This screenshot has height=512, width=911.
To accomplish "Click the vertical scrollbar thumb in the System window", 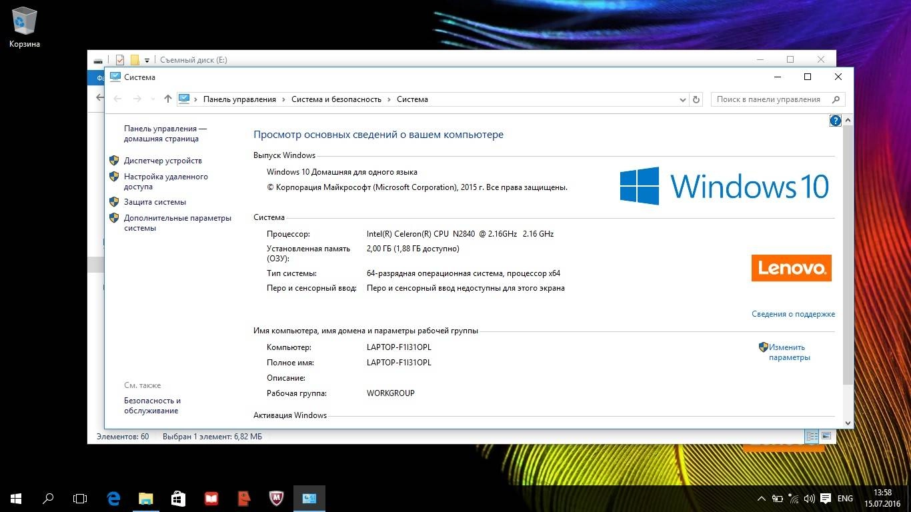I will point(848,255).
